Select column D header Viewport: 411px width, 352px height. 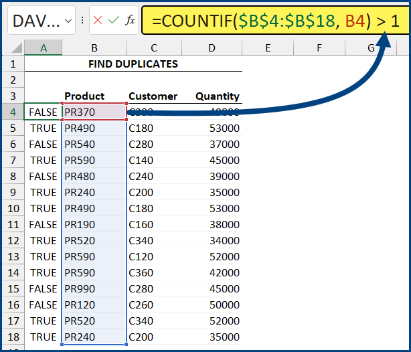click(212, 48)
